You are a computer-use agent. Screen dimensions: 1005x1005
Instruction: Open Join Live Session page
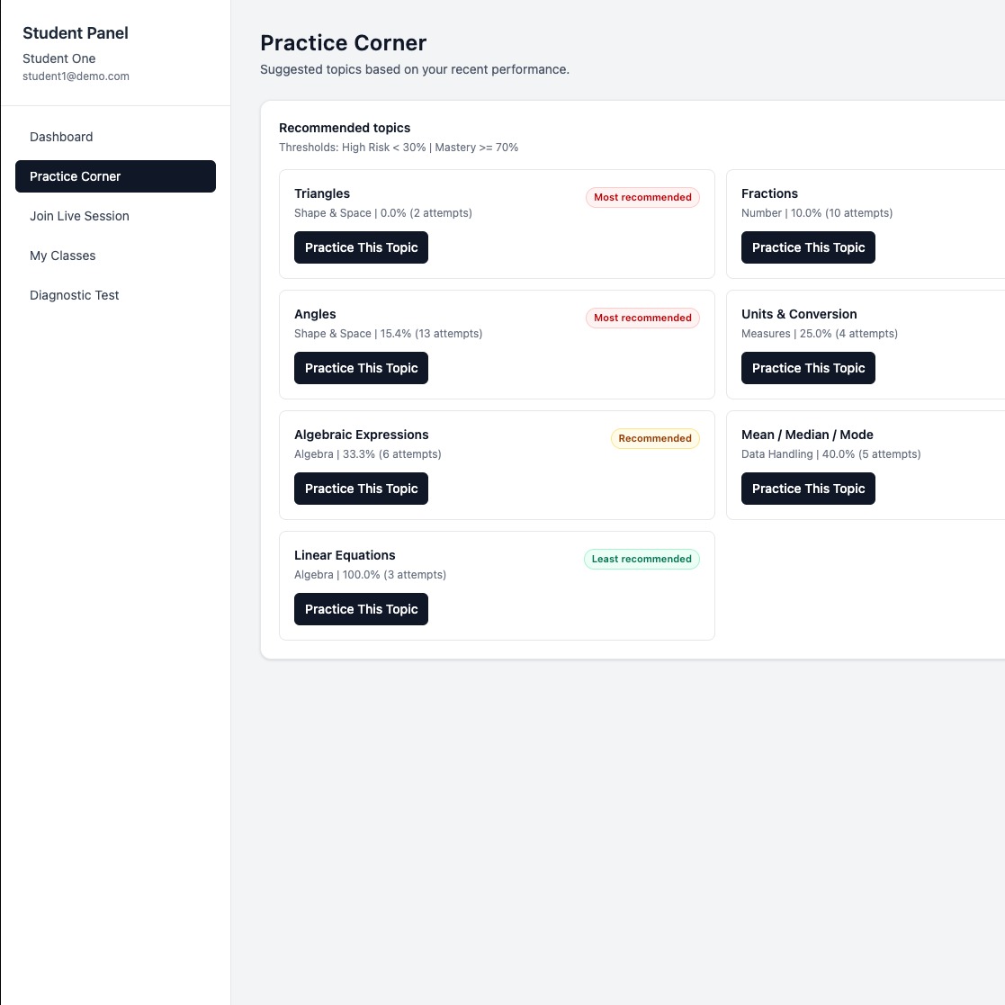pyautogui.click(x=115, y=216)
